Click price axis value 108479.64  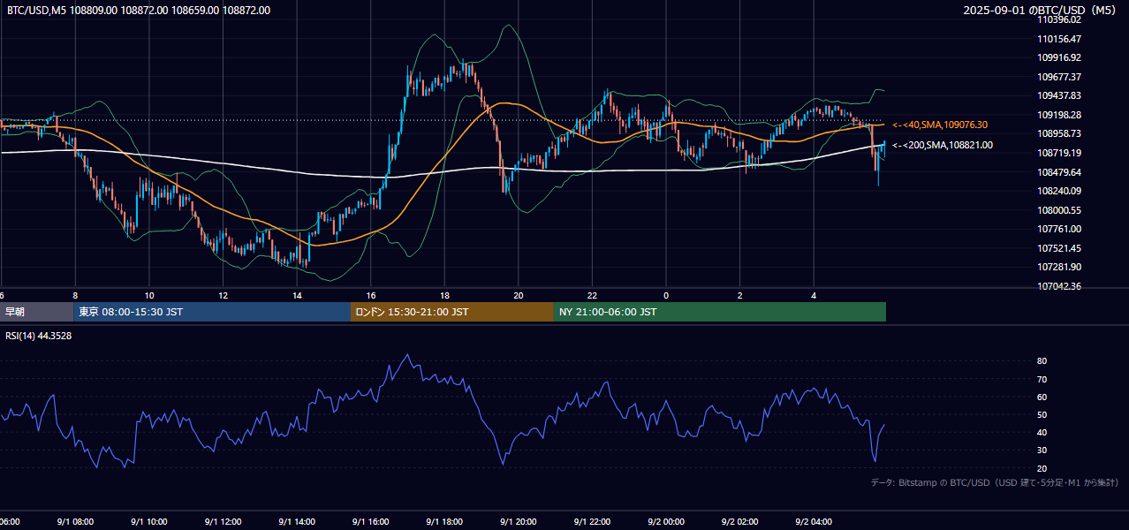[1059, 172]
